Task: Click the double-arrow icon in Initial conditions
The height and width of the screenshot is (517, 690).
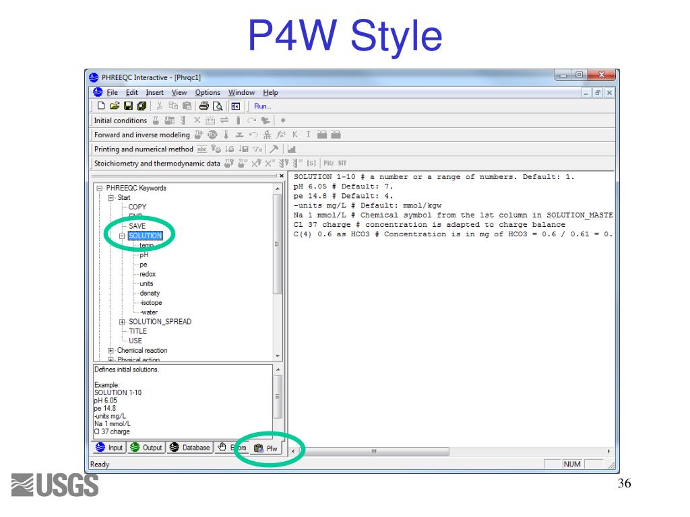Action: (x=224, y=120)
